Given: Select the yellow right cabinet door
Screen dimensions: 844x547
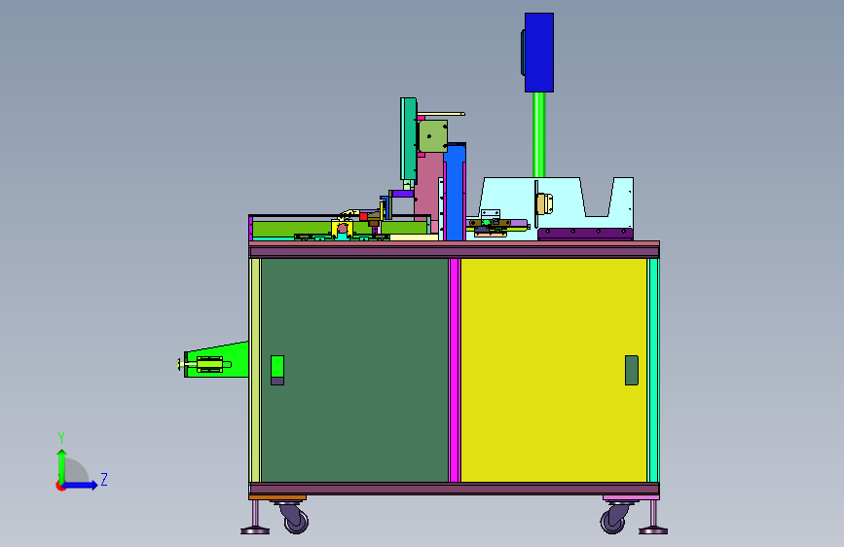Looking at the screenshot, I should [x=554, y=371].
